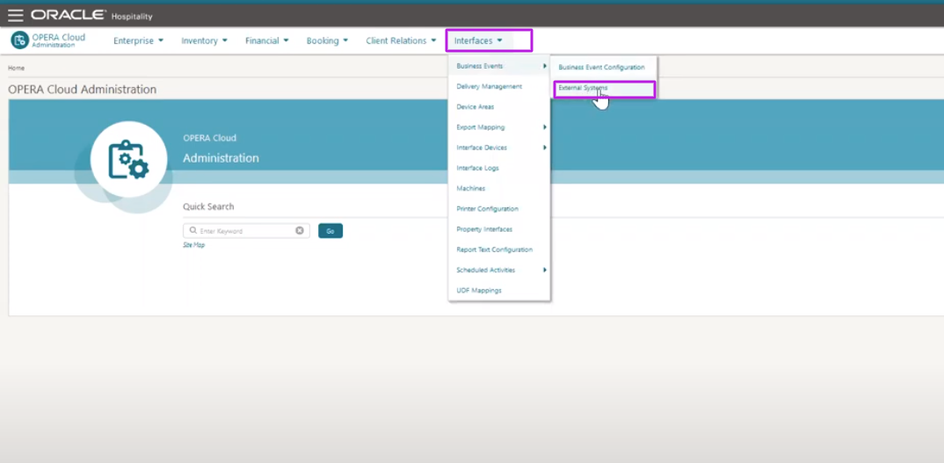The height and width of the screenshot is (463, 944).
Task: Expand the Interface Devices submenu
Action: coord(499,148)
